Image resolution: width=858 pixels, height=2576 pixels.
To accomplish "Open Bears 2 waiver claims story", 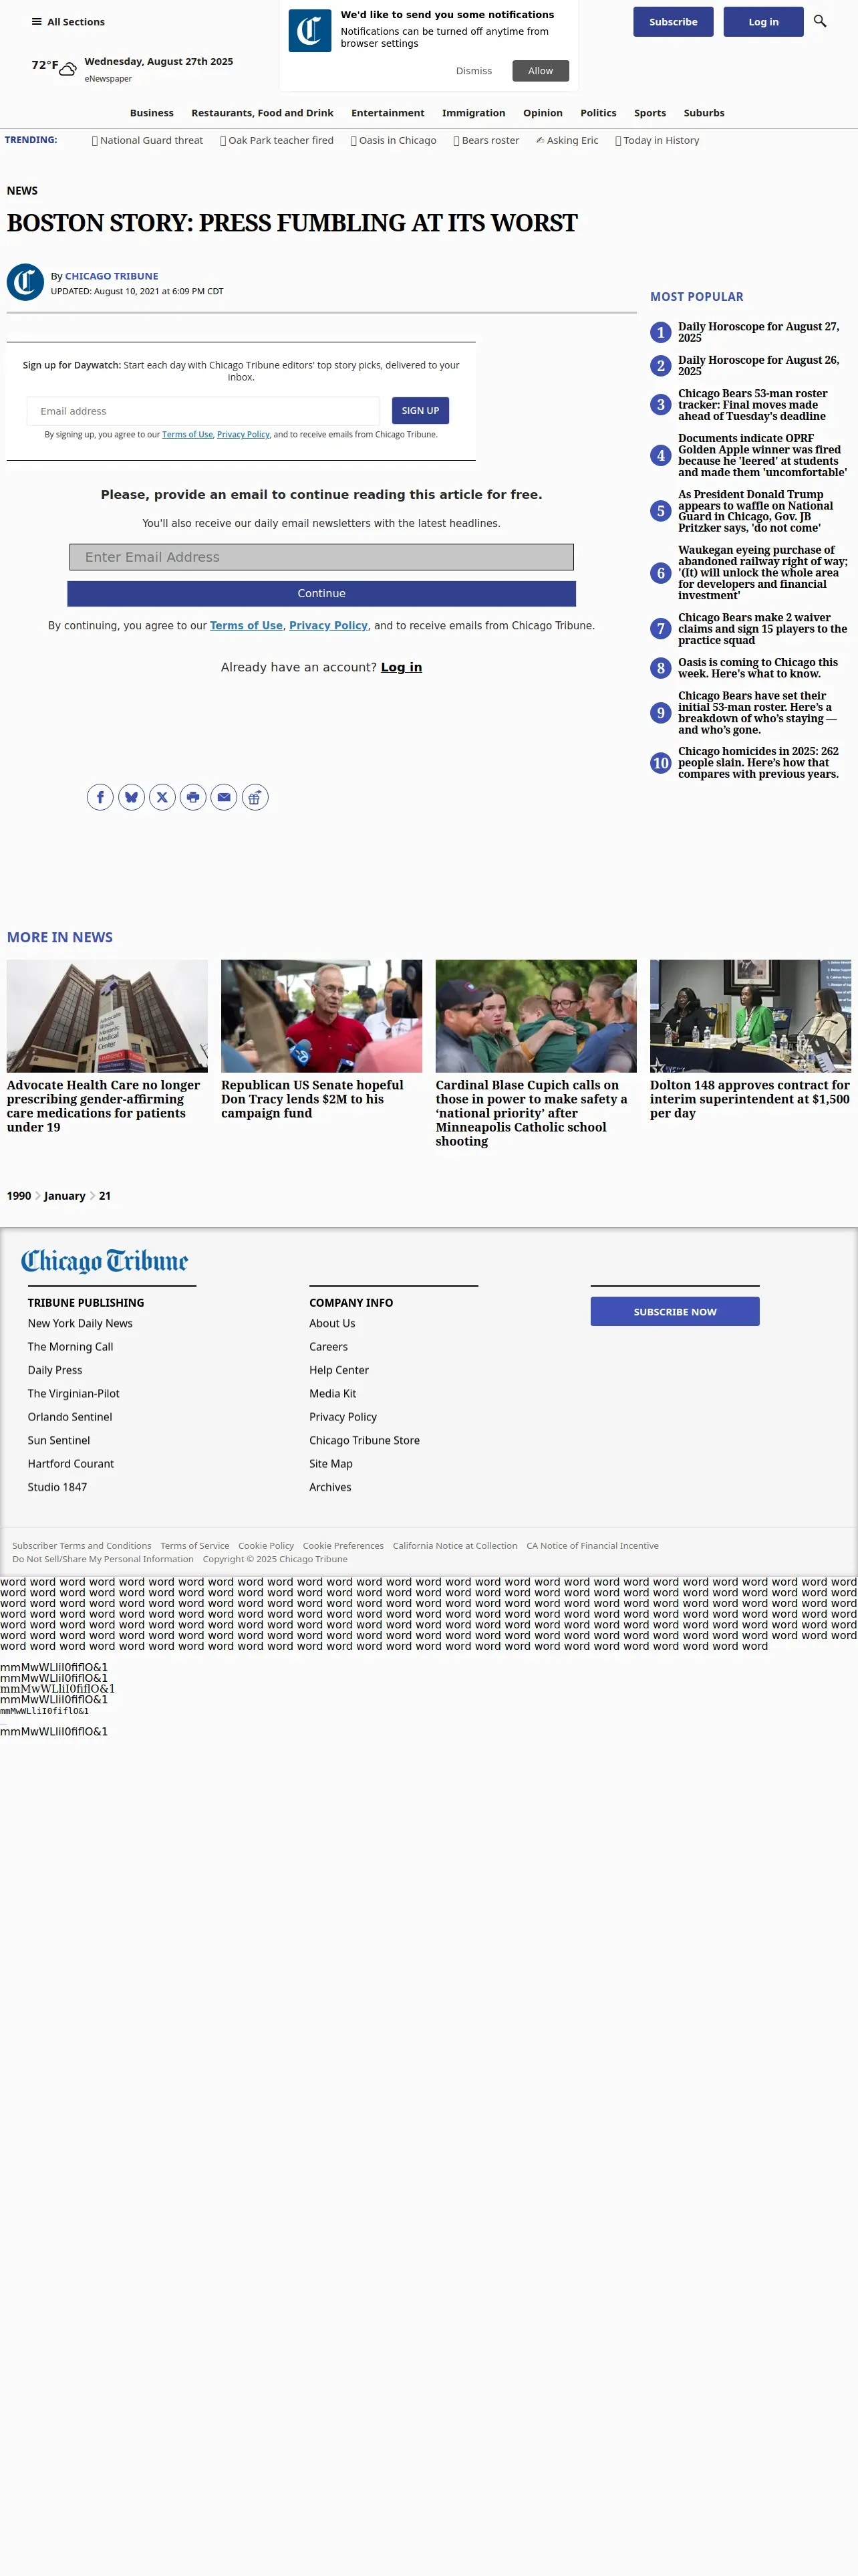I will pyautogui.click(x=763, y=629).
